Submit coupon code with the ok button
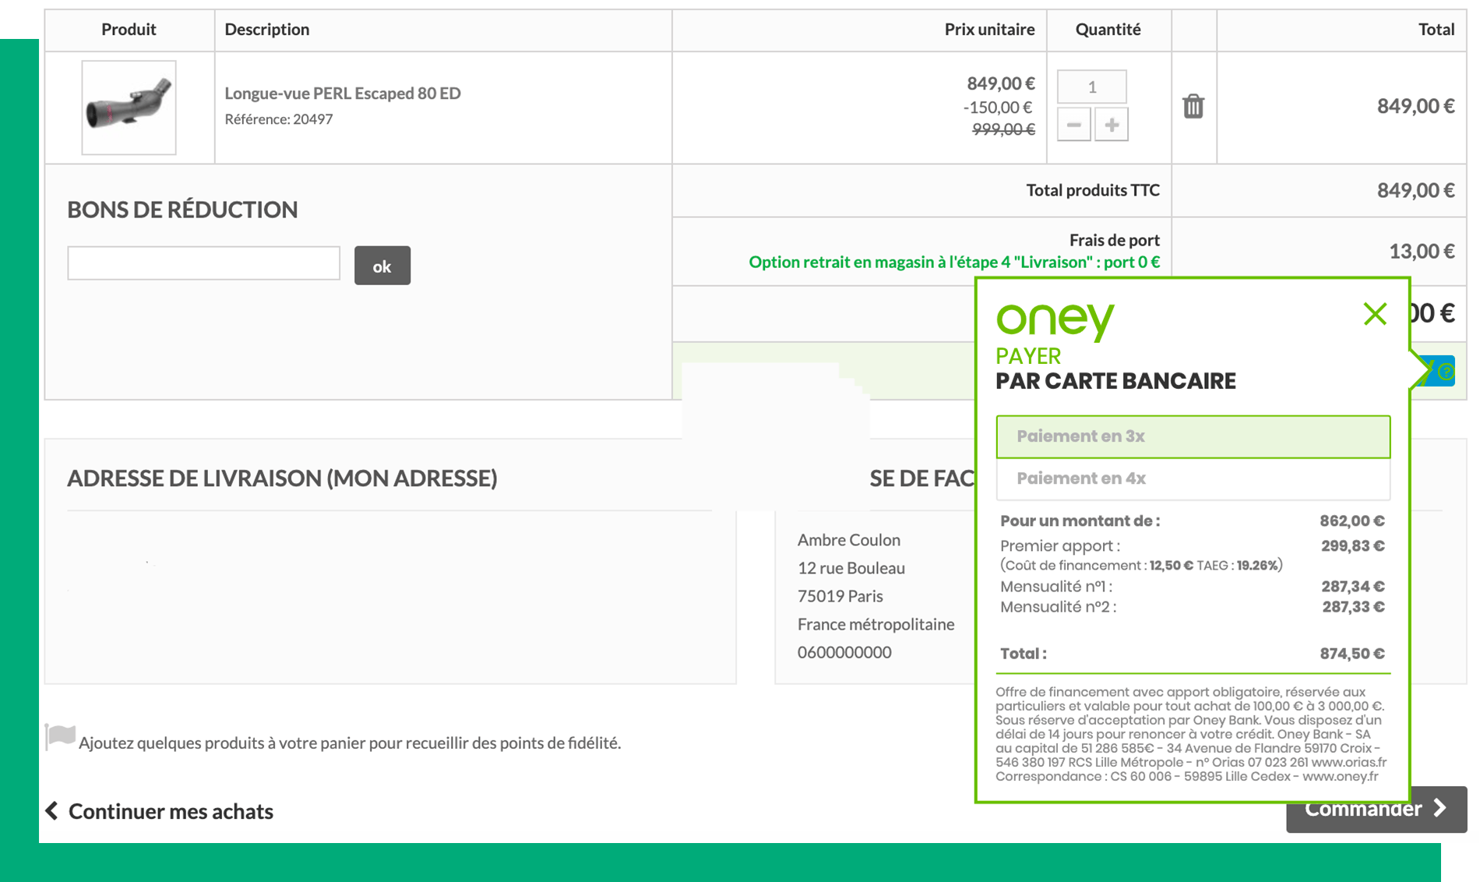This screenshot has width=1480, height=882. point(382,265)
